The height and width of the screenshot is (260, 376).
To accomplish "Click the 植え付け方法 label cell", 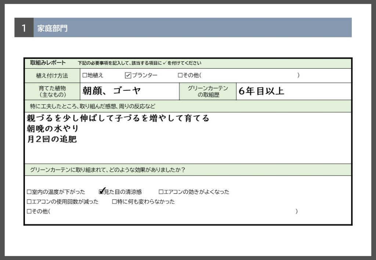I will [x=52, y=76].
